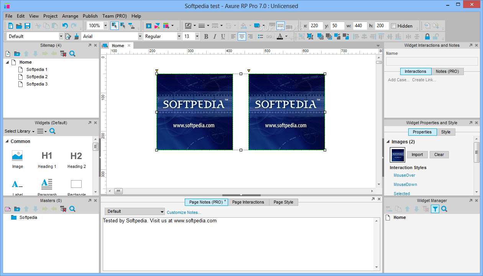Add a new folder in Sitemap
Viewport: 483px width, 276px height.
17,54
